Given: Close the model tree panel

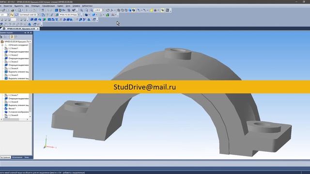Looking at the screenshot, I should pos(31,32).
